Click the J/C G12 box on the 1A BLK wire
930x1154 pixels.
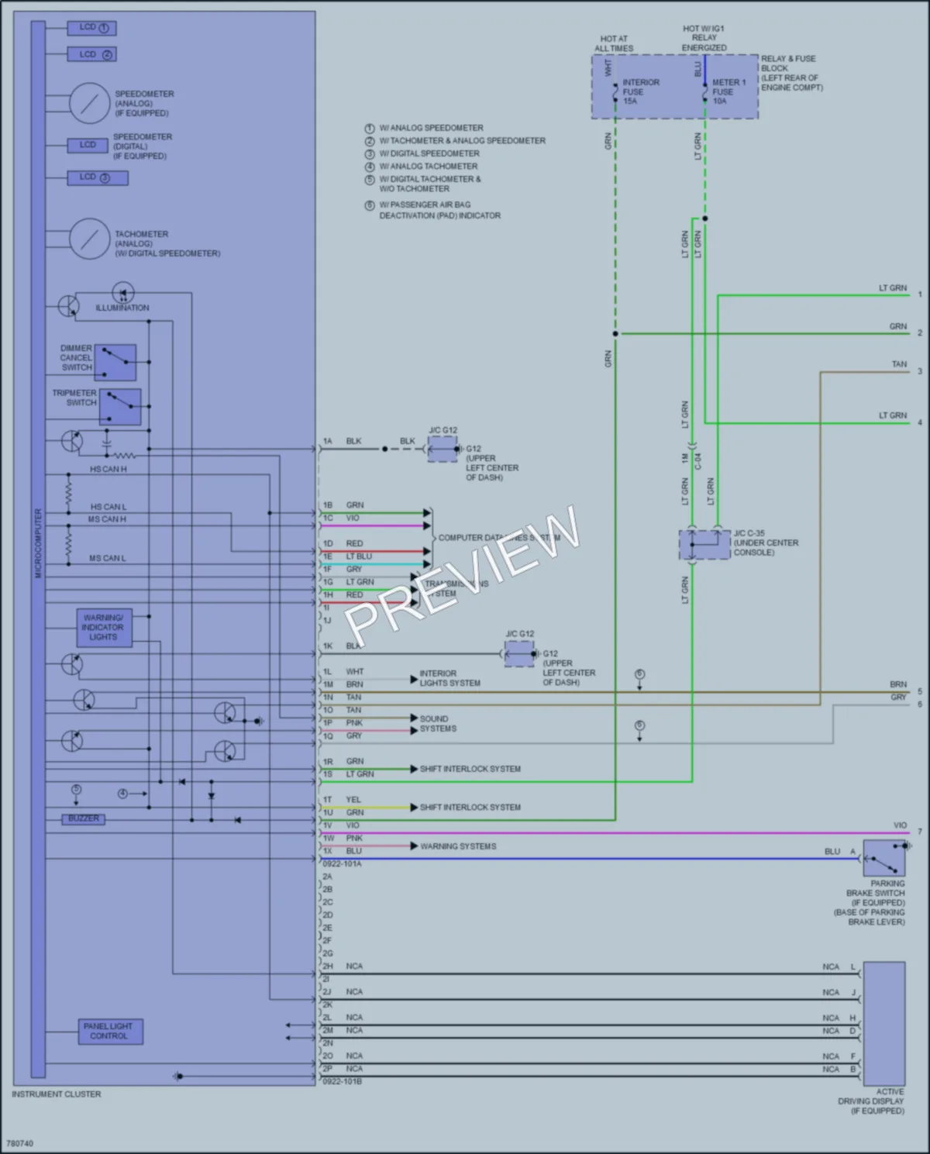pos(443,449)
